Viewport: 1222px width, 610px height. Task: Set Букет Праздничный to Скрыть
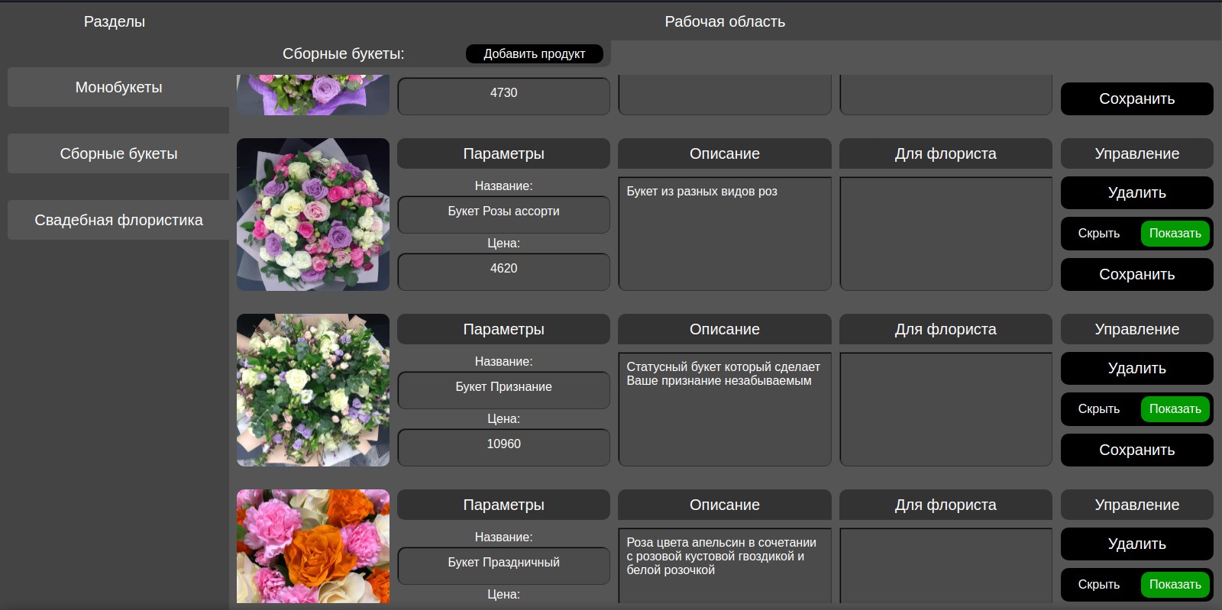1099,585
